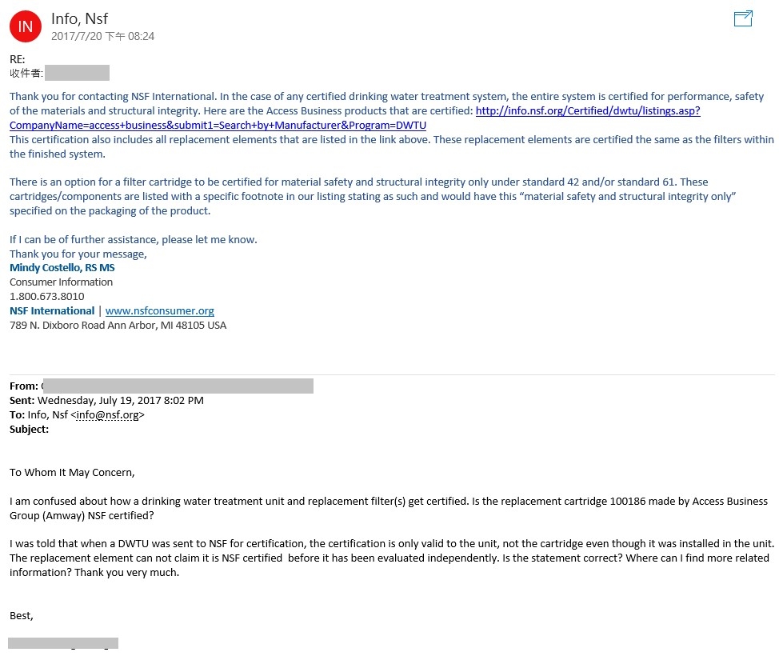This screenshot has height=660, width=779.
Task: Click the red IN sender avatar
Action: pos(26,26)
